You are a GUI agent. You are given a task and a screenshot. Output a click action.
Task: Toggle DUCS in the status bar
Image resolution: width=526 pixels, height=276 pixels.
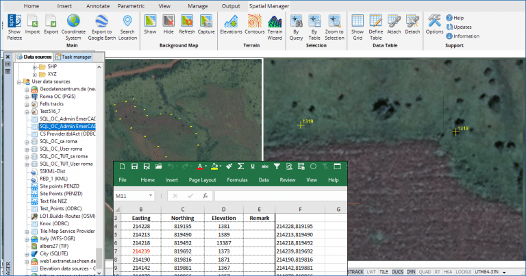397,272
